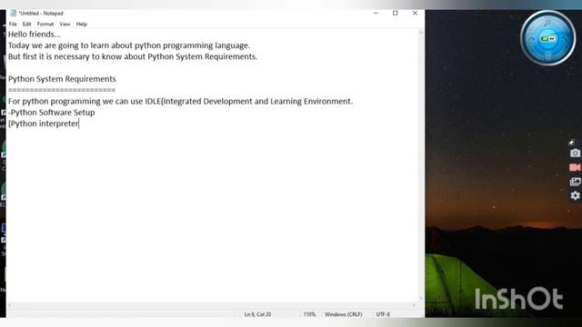Click the pin icon above the camera icon
Viewport: 582px width, 327px height.
572,142
